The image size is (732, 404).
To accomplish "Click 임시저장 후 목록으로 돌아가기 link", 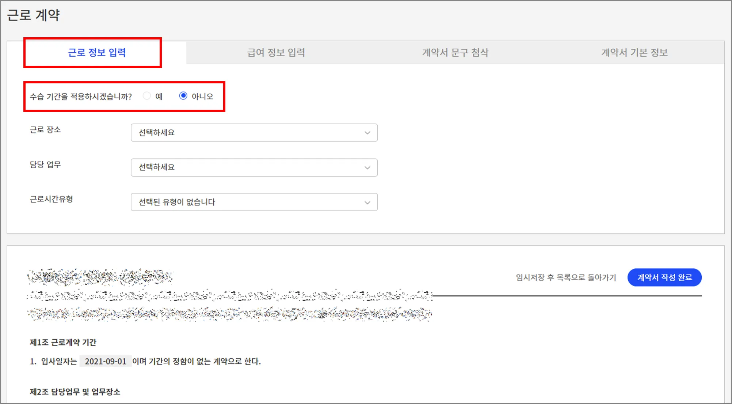I will click(566, 278).
